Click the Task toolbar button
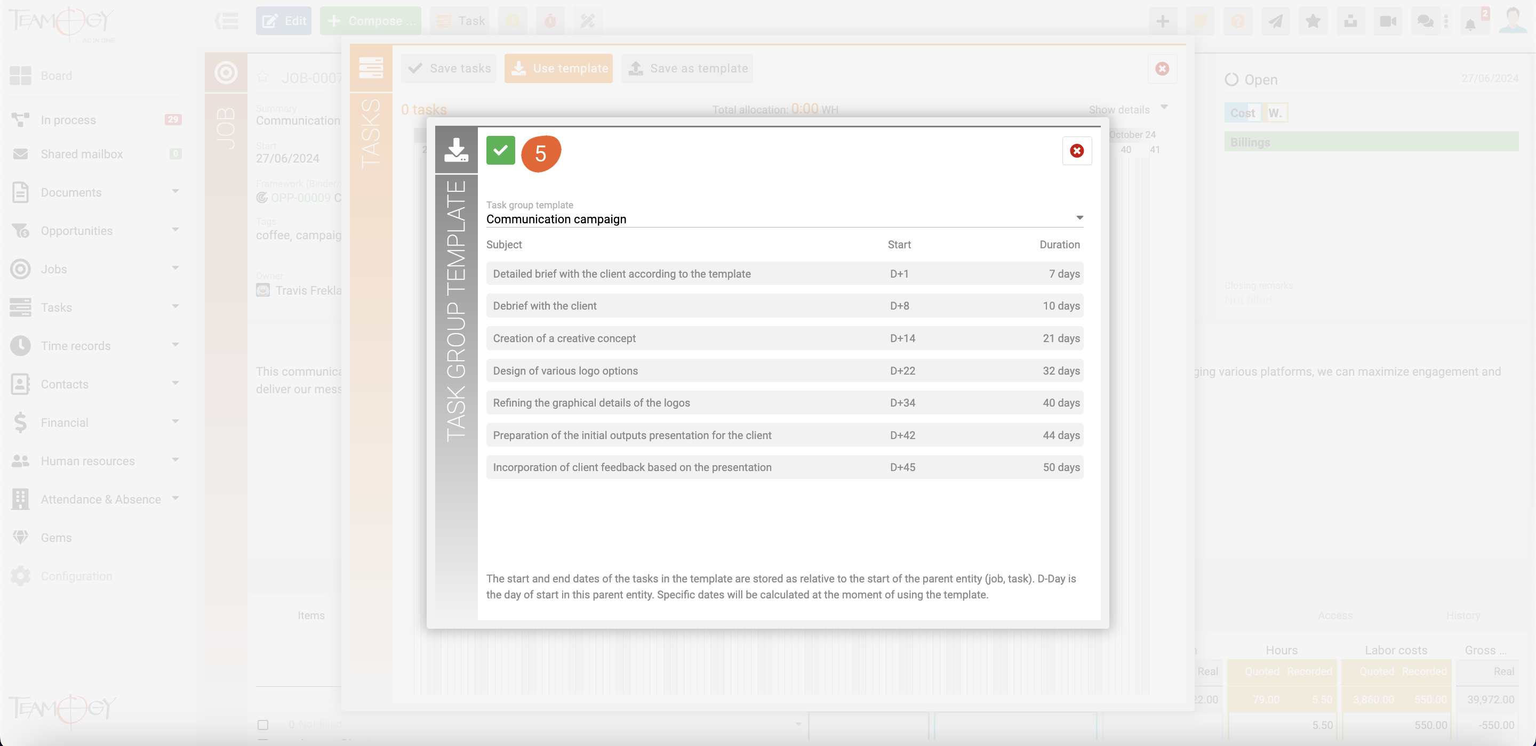 [460, 21]
